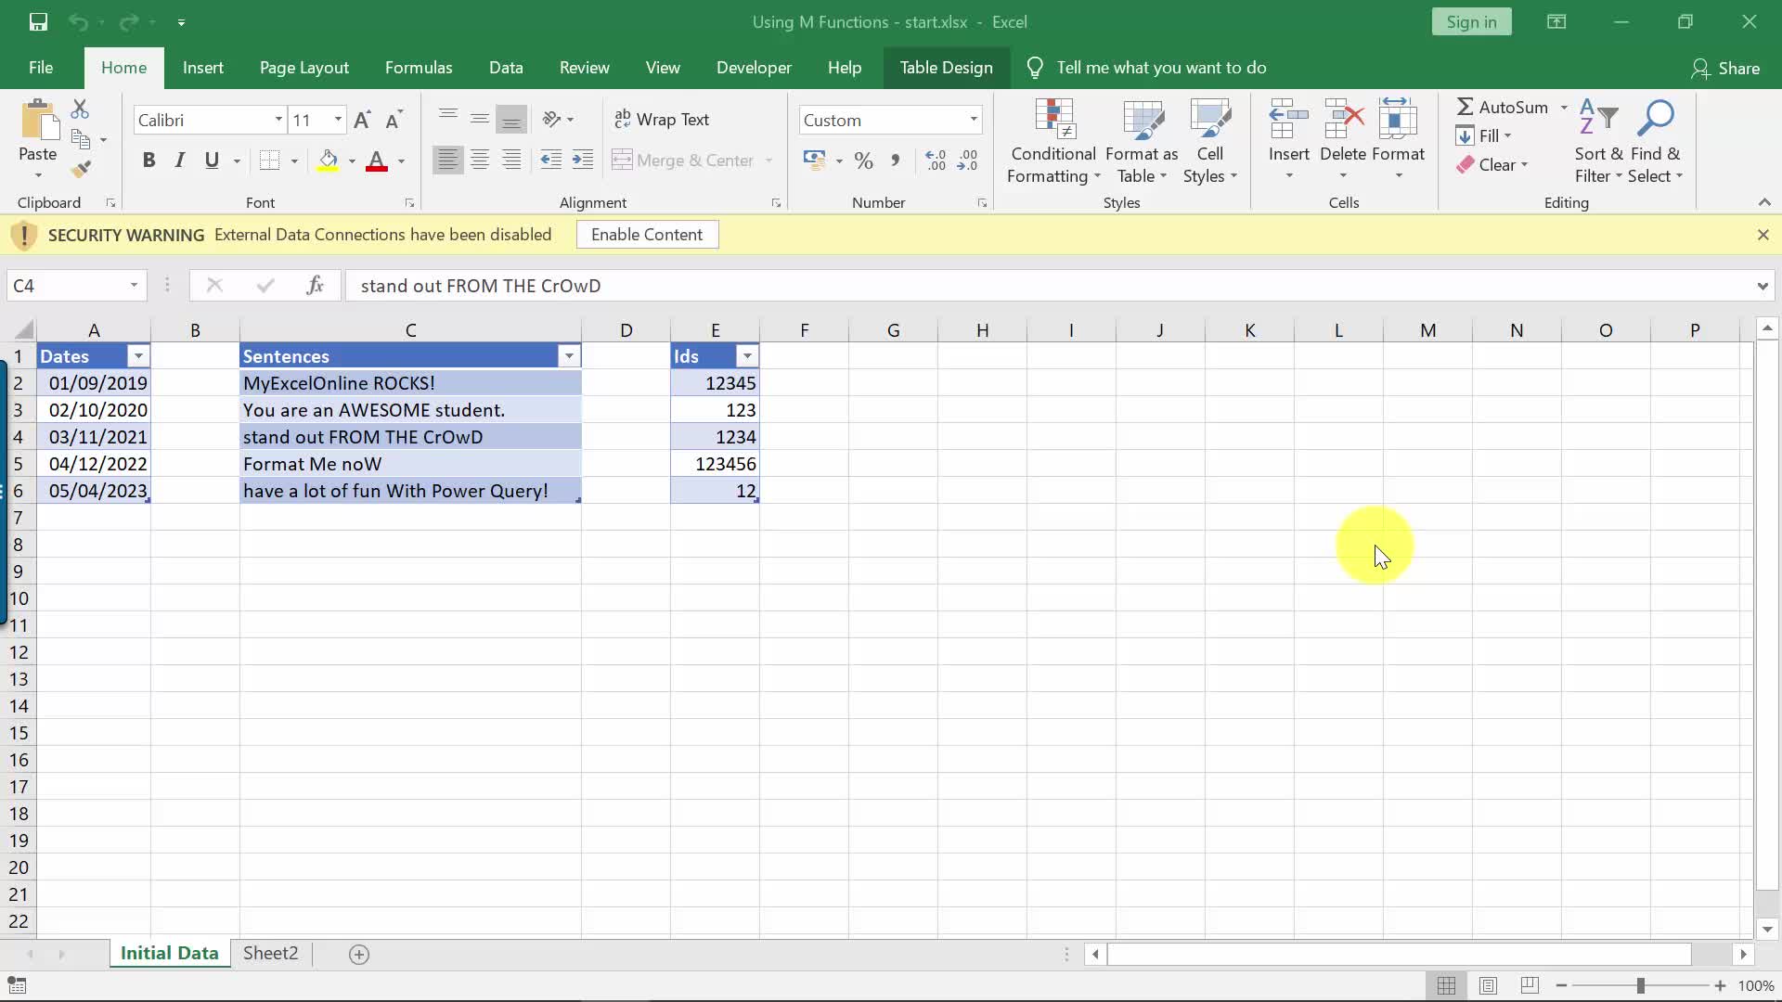Click the Cut scissors icon

coord(81,109)
